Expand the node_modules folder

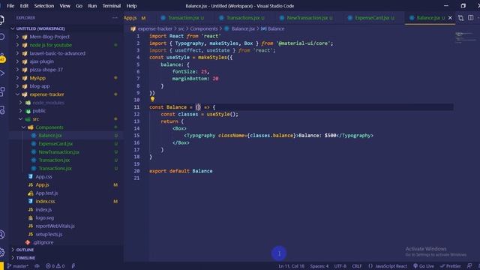[48, 103]
